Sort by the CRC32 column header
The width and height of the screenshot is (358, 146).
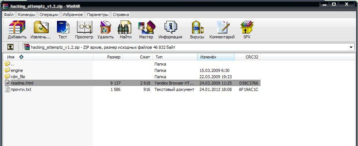247,57
